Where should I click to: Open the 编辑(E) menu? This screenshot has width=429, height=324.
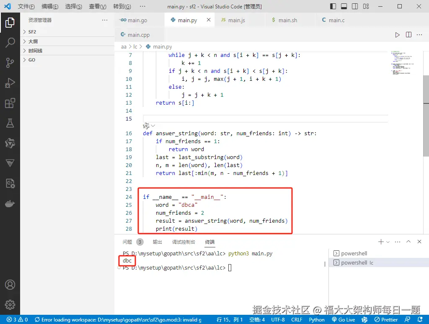pos(50,6)
